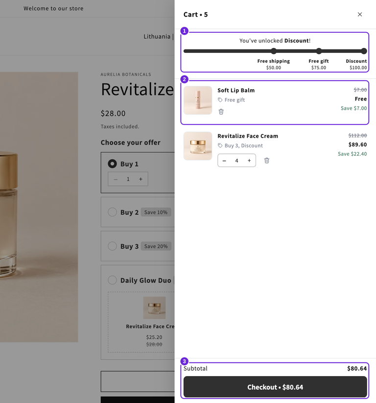
Task: Proceed with Checkout • $80.64 button
Action: [x=275, y=387]
